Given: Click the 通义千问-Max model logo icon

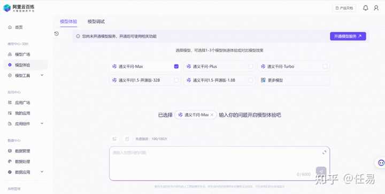Looking at the screenshot, I should 114,66.
